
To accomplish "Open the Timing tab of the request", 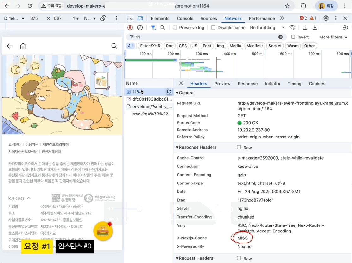I will coord(294,83).
